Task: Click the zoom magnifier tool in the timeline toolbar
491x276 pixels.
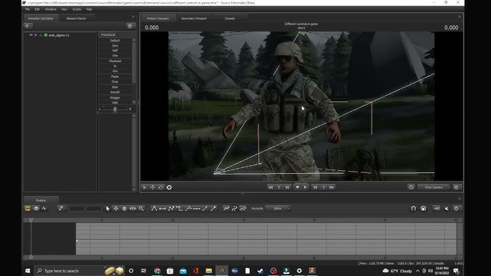Action: coord(141,208)
